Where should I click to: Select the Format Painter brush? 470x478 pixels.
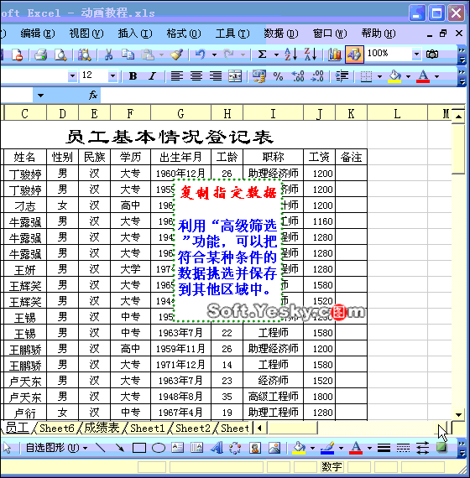176,55
